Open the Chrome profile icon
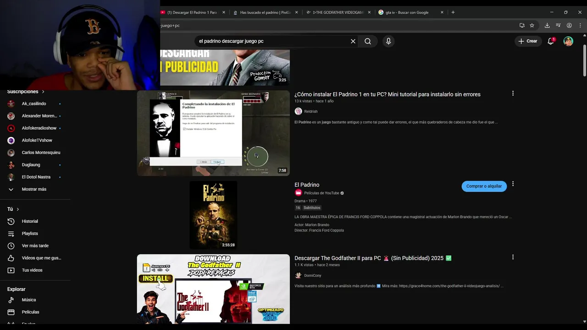 569,26
